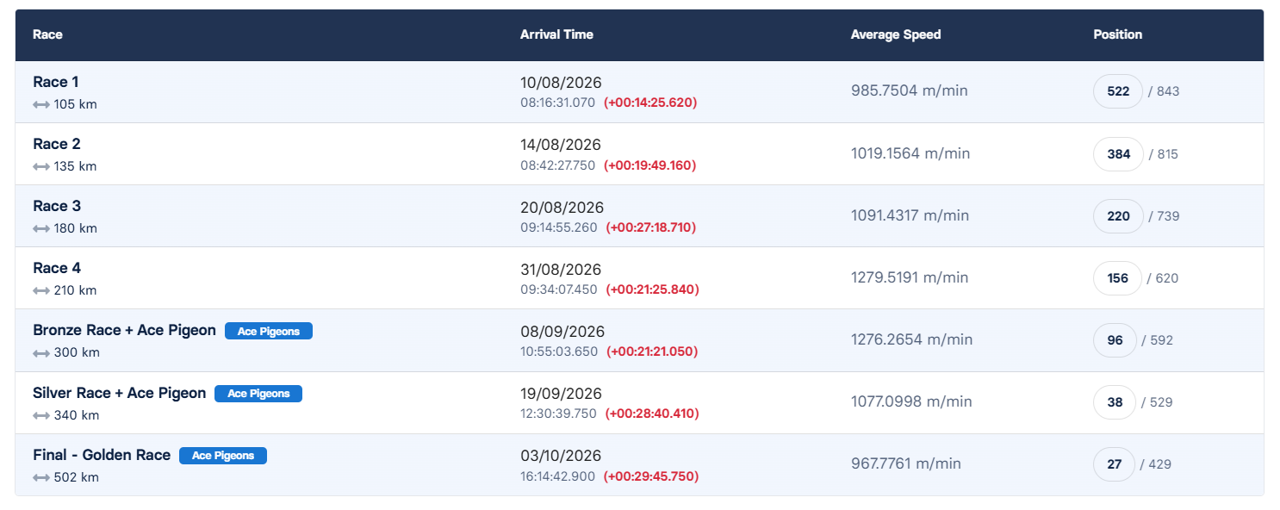Screen dimensions: 1280x510
Task: Sort by the Average Speed column header
Action: click(896, 34)
